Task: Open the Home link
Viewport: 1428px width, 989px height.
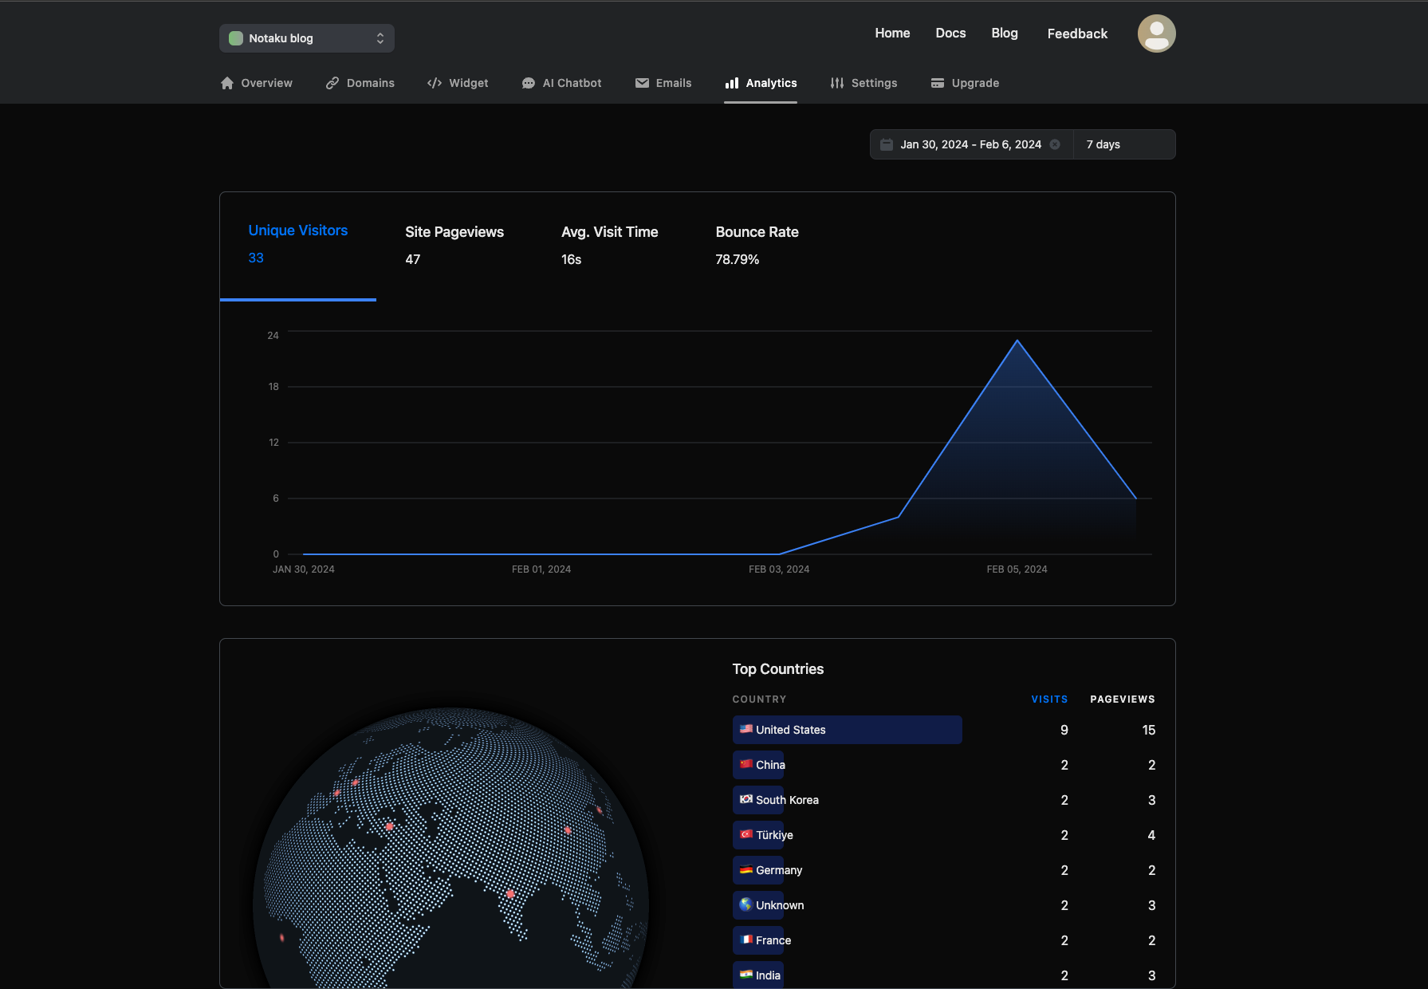Action: [x=892, y=33]
